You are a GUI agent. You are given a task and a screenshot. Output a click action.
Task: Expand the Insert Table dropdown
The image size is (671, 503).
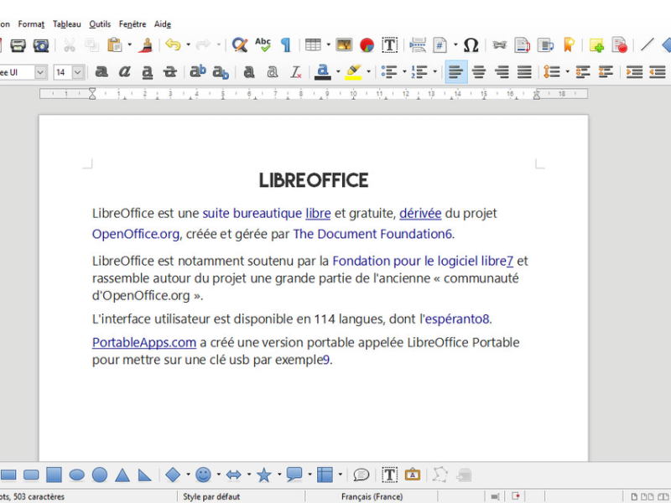click(x=328, y=44)
